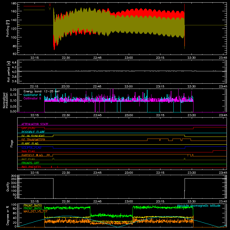Screen dimensions: 230x230
Task: Click the 23:00 time label below Pointing plot
Action: point(129,58)
